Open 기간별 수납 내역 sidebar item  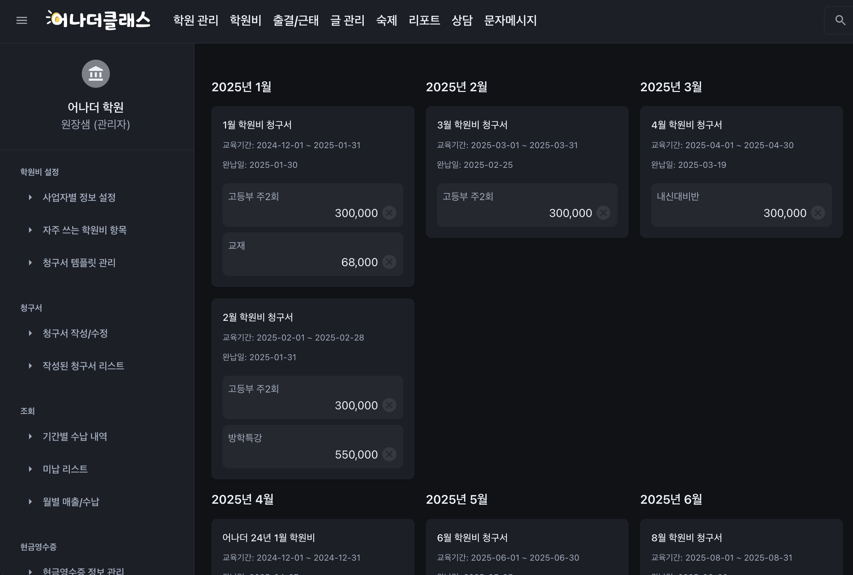click(75, 436)
